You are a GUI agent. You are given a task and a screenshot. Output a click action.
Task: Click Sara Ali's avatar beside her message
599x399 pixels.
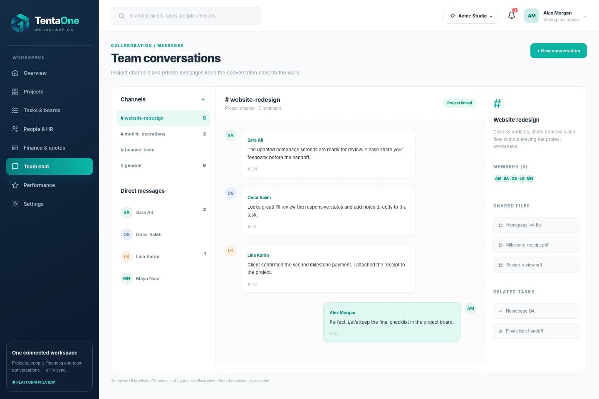click(230, 135)
